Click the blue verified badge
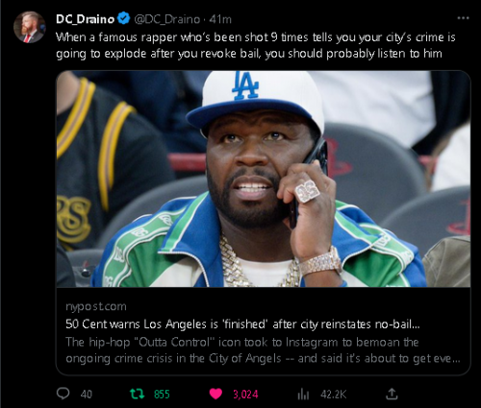 (123, 18)
